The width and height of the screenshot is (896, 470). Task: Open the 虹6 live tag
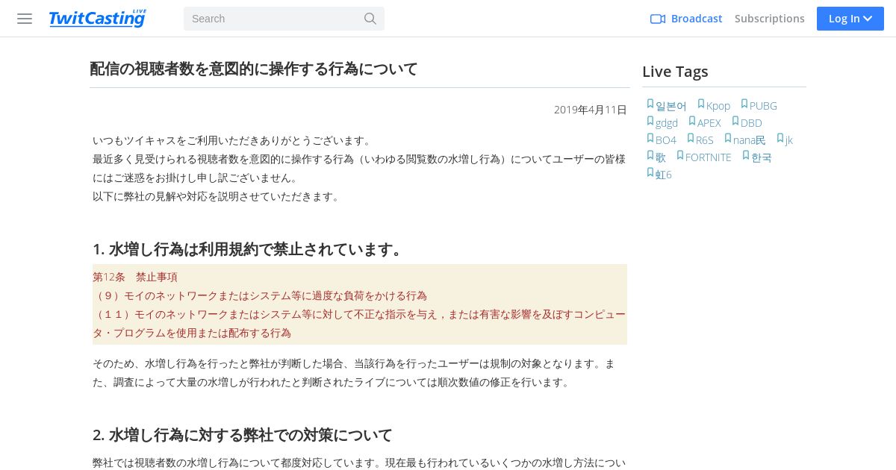coord(664,175)
